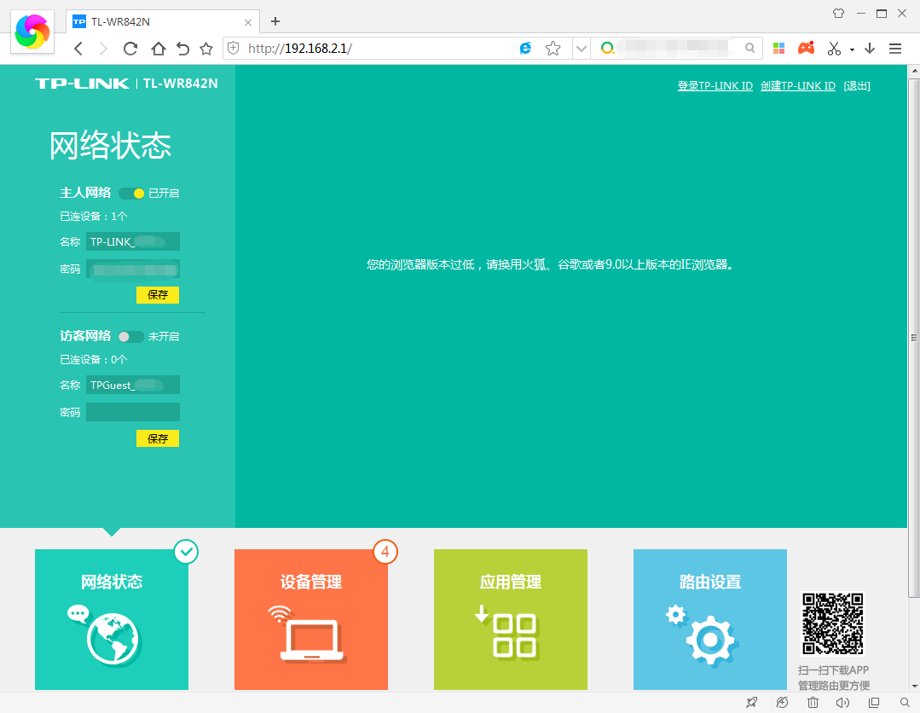
Task: Click the 登录TP-LINK ID link
Action: [x=715, y=85]
